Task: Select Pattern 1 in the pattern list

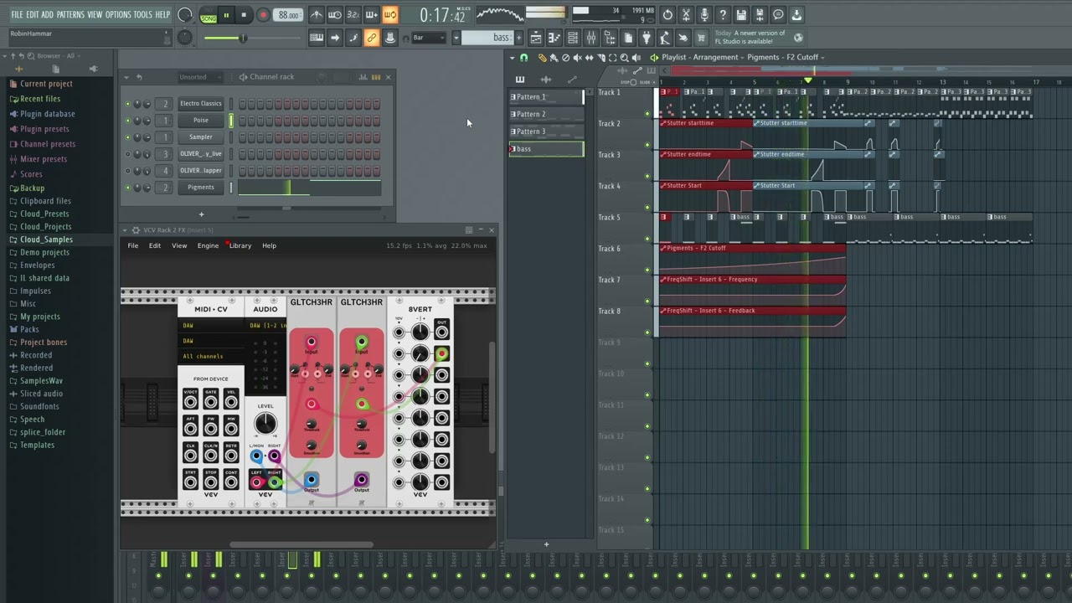Action: (x=546, y=97)
